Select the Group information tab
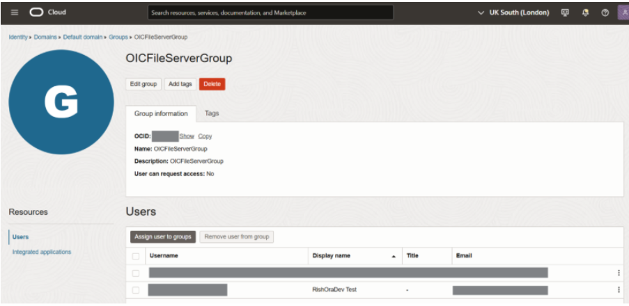The width and height of the screenshot is (629, 306). pyautogui.click(x=161, y=113)
